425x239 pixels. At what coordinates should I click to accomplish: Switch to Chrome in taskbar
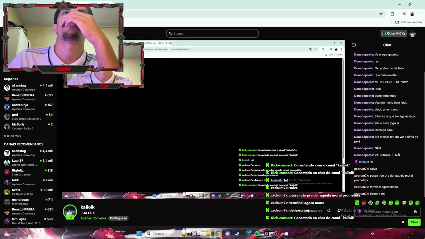(x=218, y=234)
